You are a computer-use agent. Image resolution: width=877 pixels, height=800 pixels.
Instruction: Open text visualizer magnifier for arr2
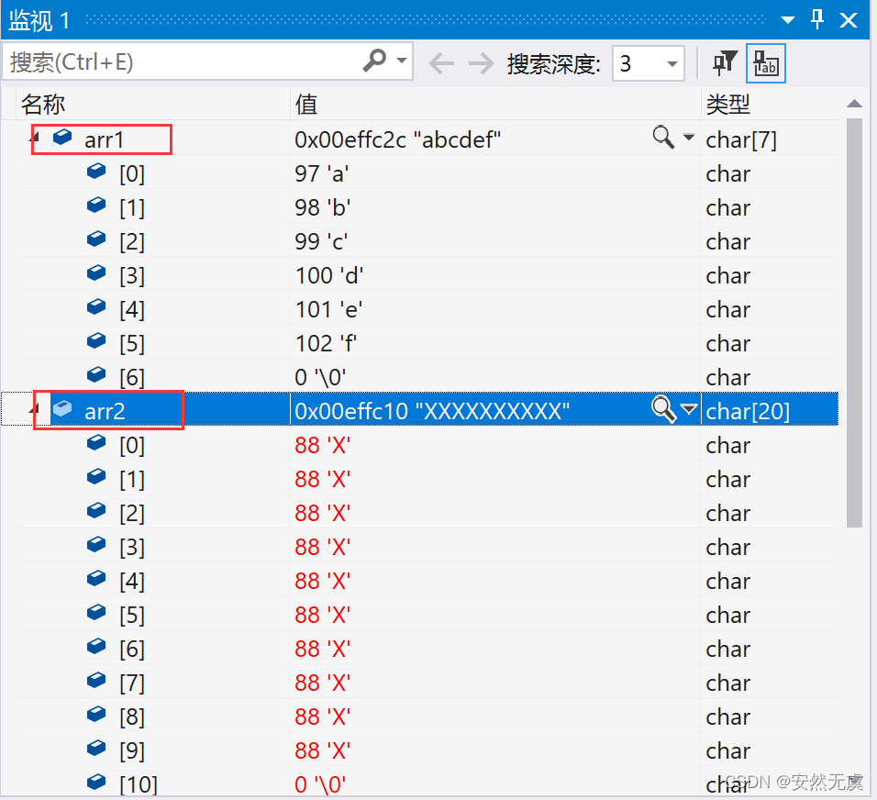coord(663,409)
